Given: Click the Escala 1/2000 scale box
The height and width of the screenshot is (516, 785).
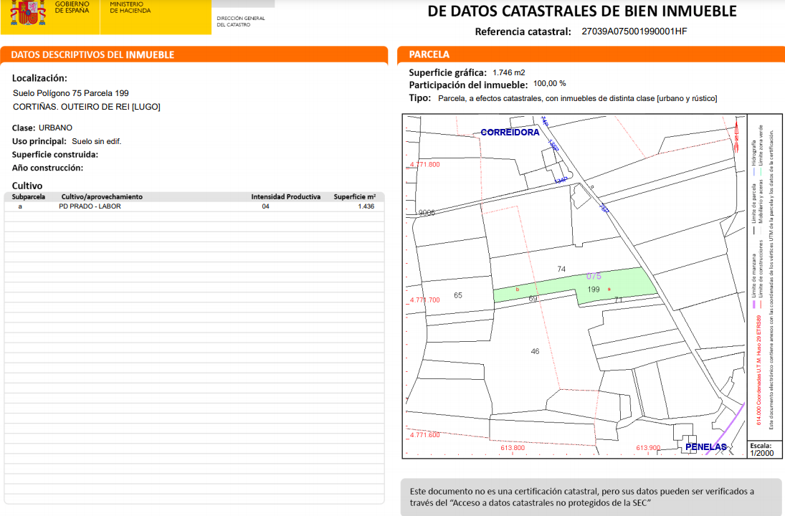Looking at the screenshot, I should (762, 449).
